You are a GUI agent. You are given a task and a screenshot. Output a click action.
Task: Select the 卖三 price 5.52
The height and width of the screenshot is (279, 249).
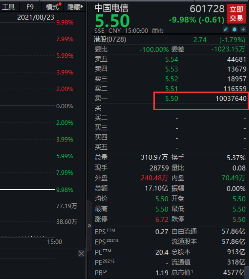tap(172, 79)
